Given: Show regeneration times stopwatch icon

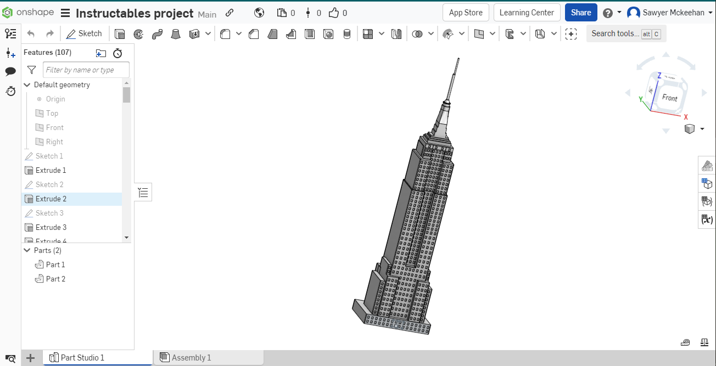Looking at the screenshot, I should [x=118, y=53].
